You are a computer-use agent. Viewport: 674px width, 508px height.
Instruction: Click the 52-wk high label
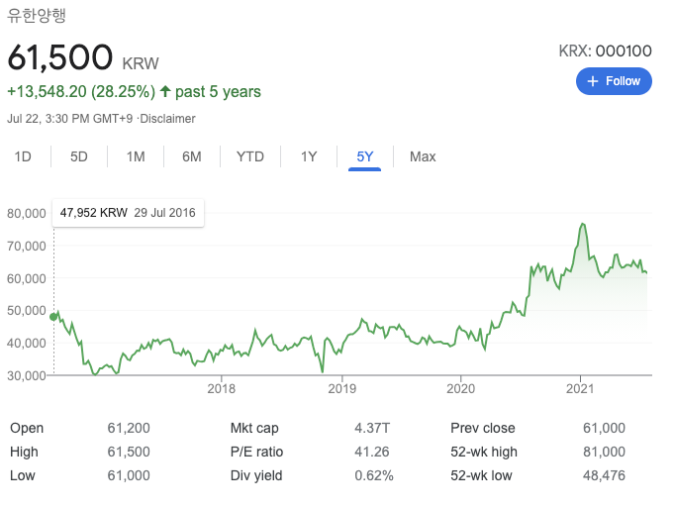pyautogui.click(x=484, y=452)
